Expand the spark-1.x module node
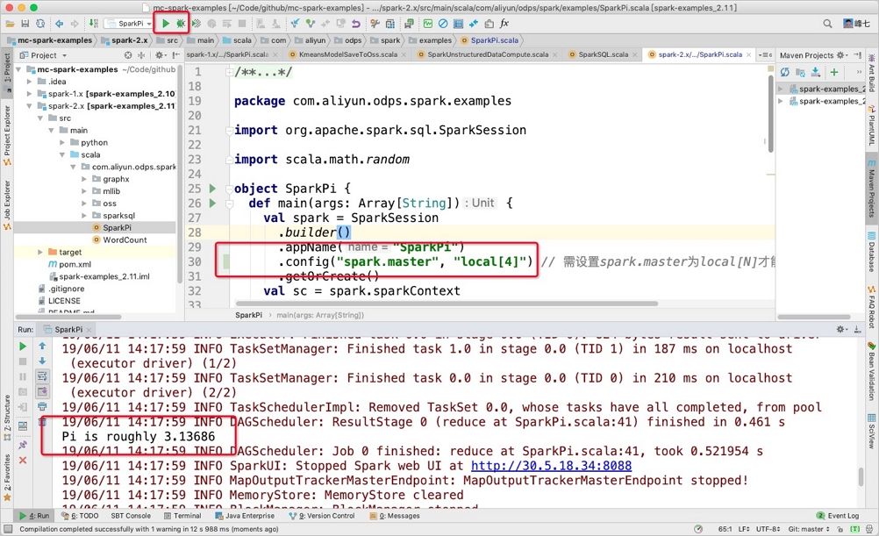This screenshot has height=536, width=879. 29,94
